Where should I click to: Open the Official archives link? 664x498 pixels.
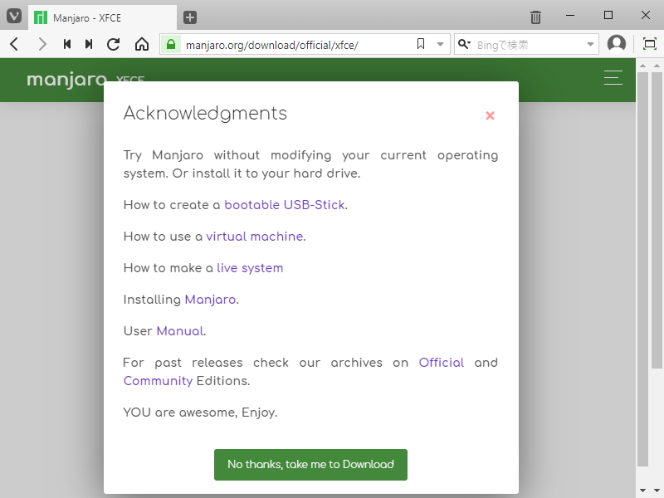tap(442, 363)
